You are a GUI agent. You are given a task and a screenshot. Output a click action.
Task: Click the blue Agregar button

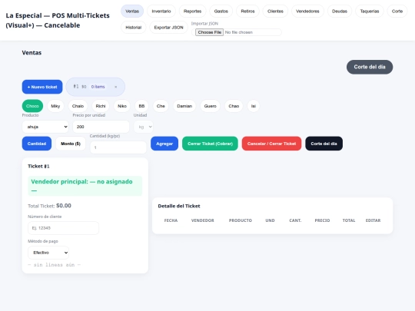[x=164, y=144]
